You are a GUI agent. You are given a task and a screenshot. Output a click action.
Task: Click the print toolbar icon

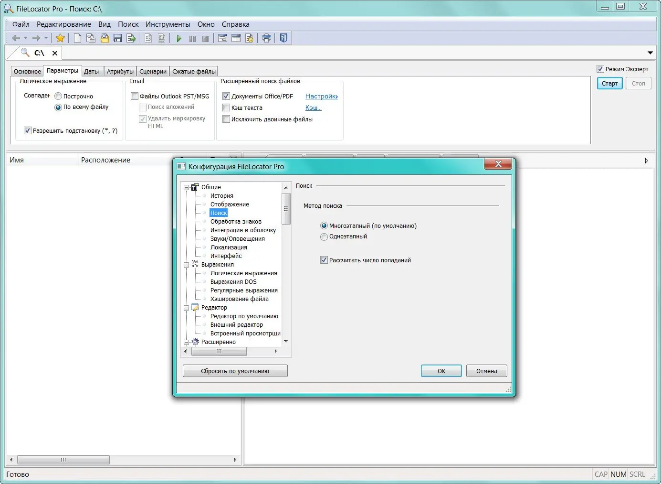click(267, 38)
